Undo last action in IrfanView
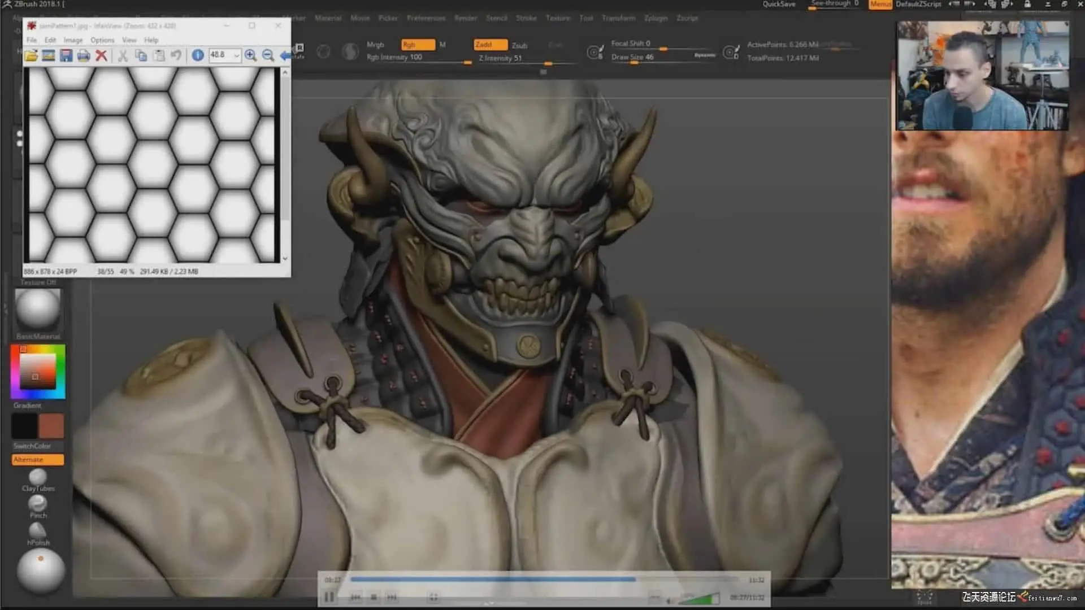 pos(176,55)
